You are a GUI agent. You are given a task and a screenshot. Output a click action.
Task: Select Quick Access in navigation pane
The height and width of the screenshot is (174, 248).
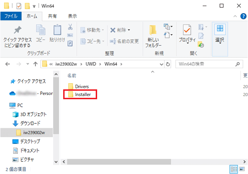28,81
